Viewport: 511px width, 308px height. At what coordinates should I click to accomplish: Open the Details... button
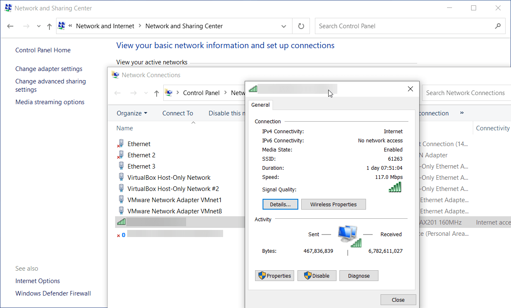(x=280, y=204)
